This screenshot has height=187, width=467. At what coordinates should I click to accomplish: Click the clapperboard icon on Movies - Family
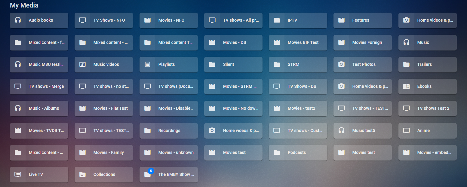[x=82, y=152]
